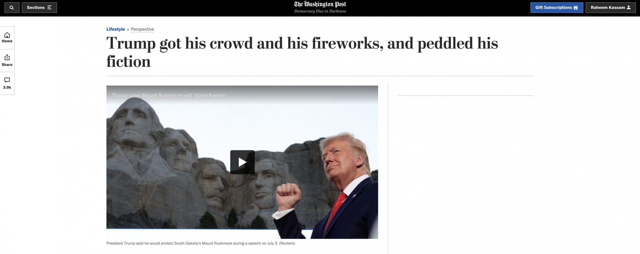Click the Mount Rushmore video thumbnail

pyautogui.click(x=242, y=162)
